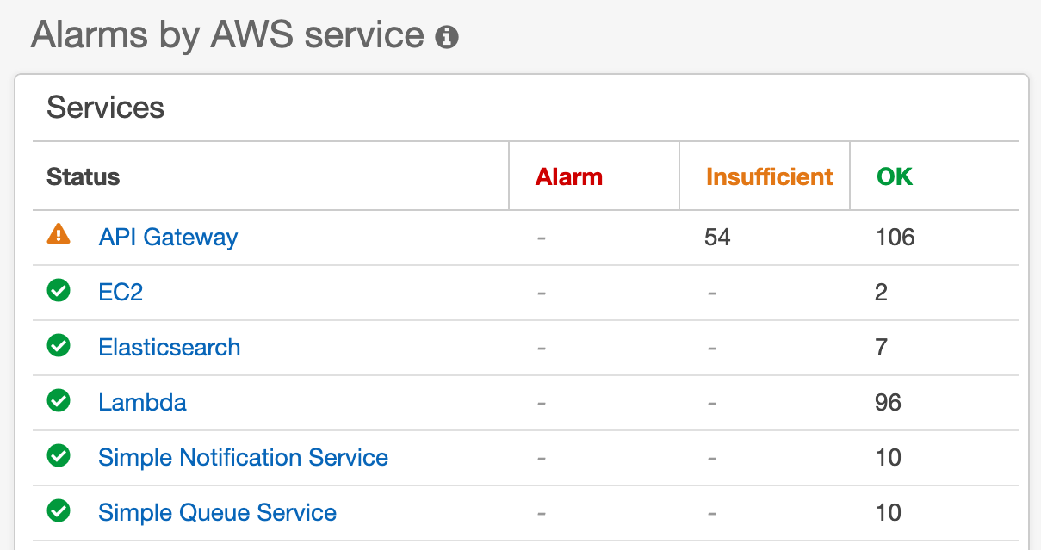Click the OK column header
This screenshot has height=550, width=1041.
[x=895, y=177]
